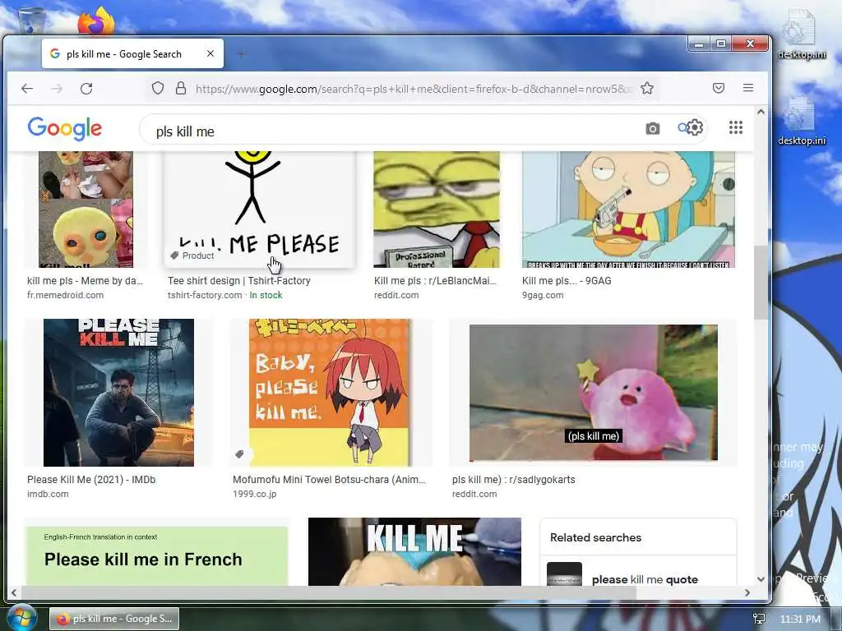Click the vertical scrollbar thumb
The height and width of the screenshot is (631, 842).
(x=761, y=283)
